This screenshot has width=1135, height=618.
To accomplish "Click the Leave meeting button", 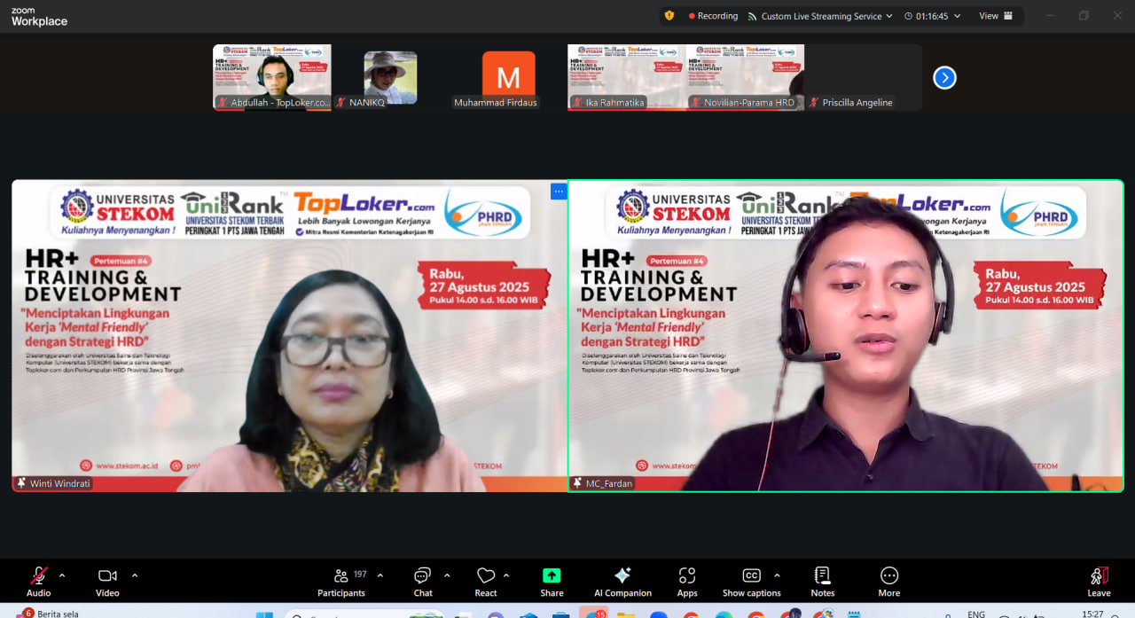I will click(1099, 582).
